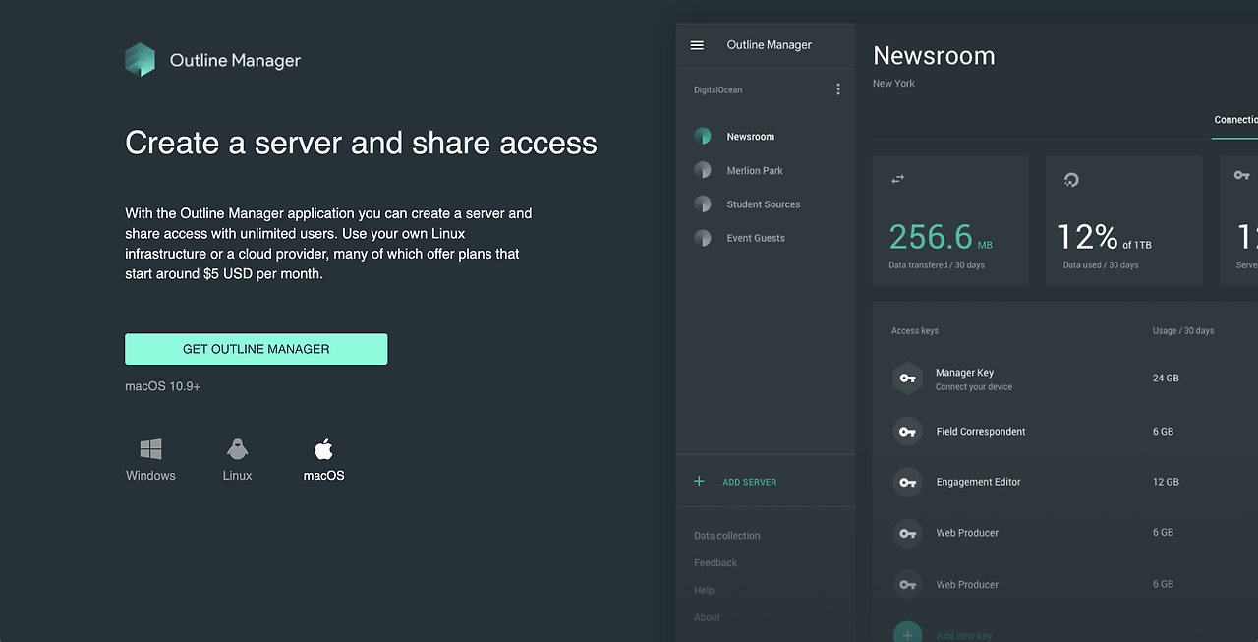The height and width of the screenshot is (642, 1258).
Task: Click the 256.6 MB data transferred value
Action: (x=939, y=237)
